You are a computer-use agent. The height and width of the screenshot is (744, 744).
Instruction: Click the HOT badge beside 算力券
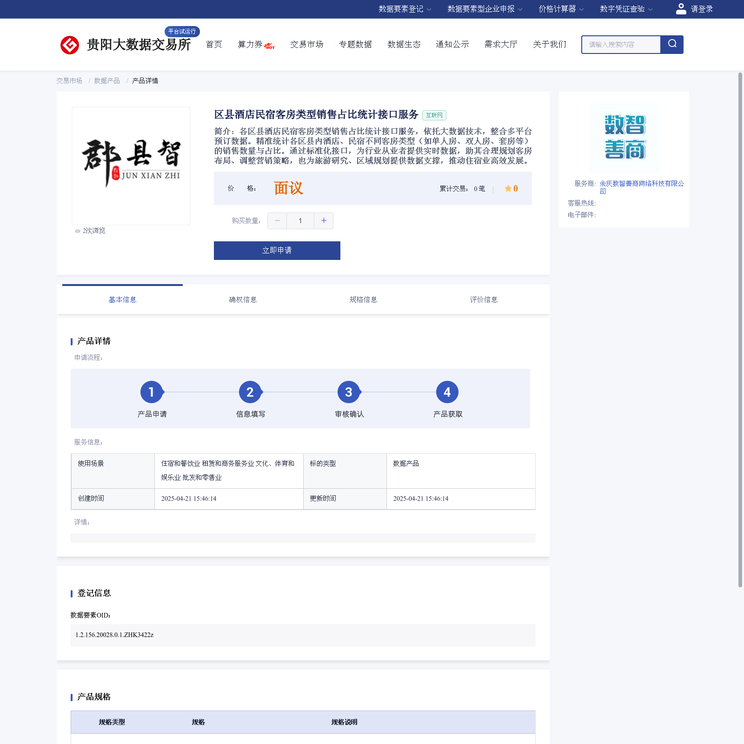coord(270,46)
